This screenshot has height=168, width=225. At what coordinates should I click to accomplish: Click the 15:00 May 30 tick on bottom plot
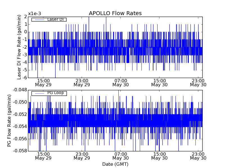click(159, 156)
